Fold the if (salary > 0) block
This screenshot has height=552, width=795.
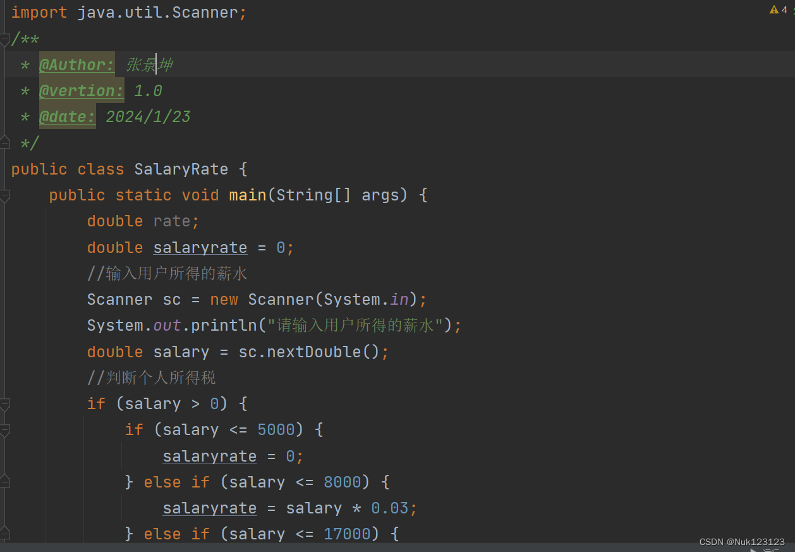[x=4, y=403]
